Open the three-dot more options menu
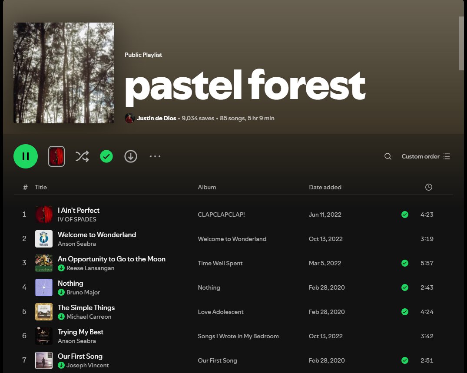This screenshot has width=467, height=373. point(155,156)
